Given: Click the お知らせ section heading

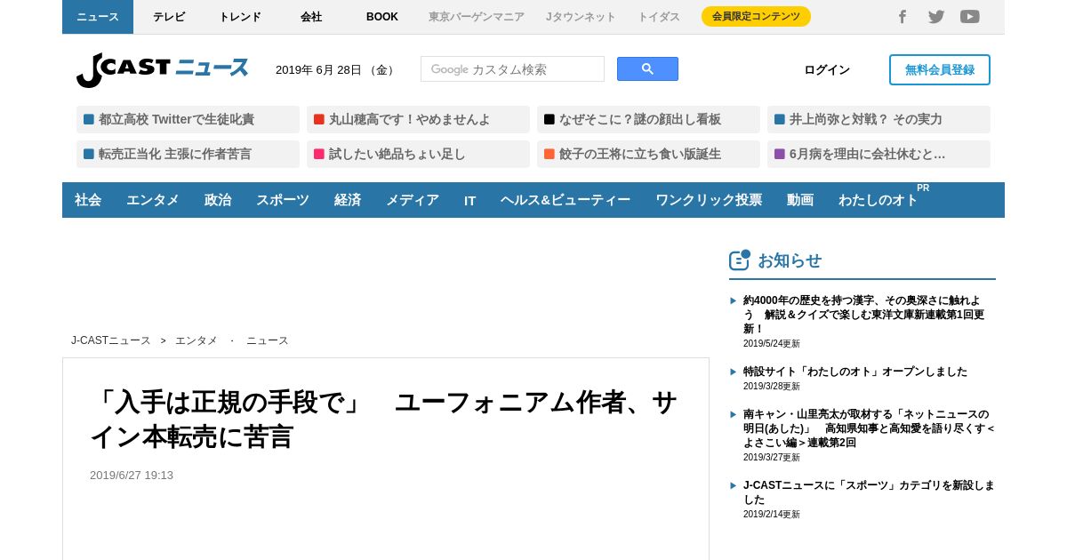Looking at the screenshot, I should click(x=790, y=260).
